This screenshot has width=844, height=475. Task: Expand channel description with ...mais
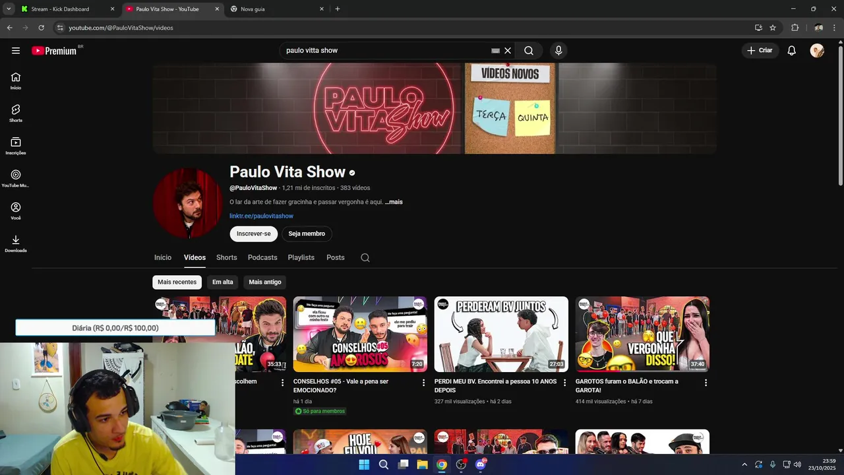(x=394, y=202)
